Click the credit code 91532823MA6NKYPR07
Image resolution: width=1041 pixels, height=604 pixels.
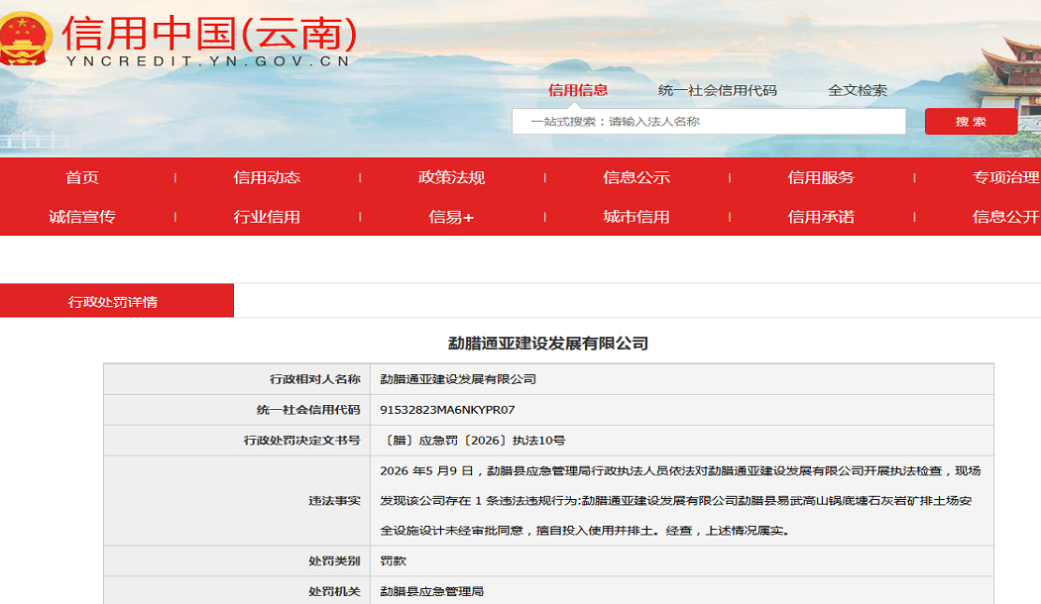pyautogui.click(x=447, y=410)
